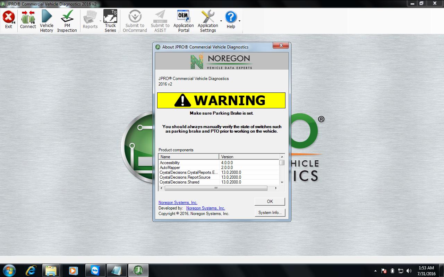
Task: Click the vertical scrollbar thumb in component list
Action: [x=282, y=163]
